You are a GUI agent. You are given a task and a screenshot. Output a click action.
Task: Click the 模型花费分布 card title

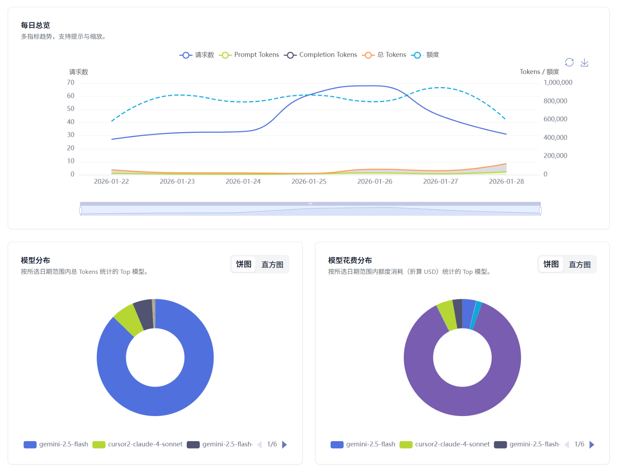pyautogui.click(x=350, y=260)
